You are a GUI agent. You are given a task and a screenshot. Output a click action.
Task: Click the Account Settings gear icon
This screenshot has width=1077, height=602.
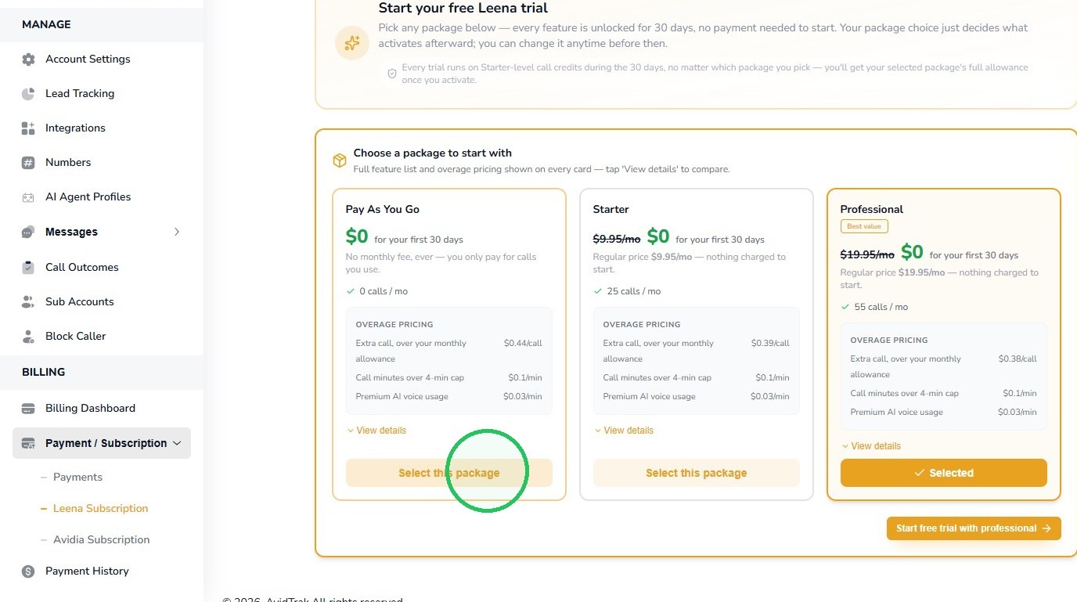[x=28, y=59]
